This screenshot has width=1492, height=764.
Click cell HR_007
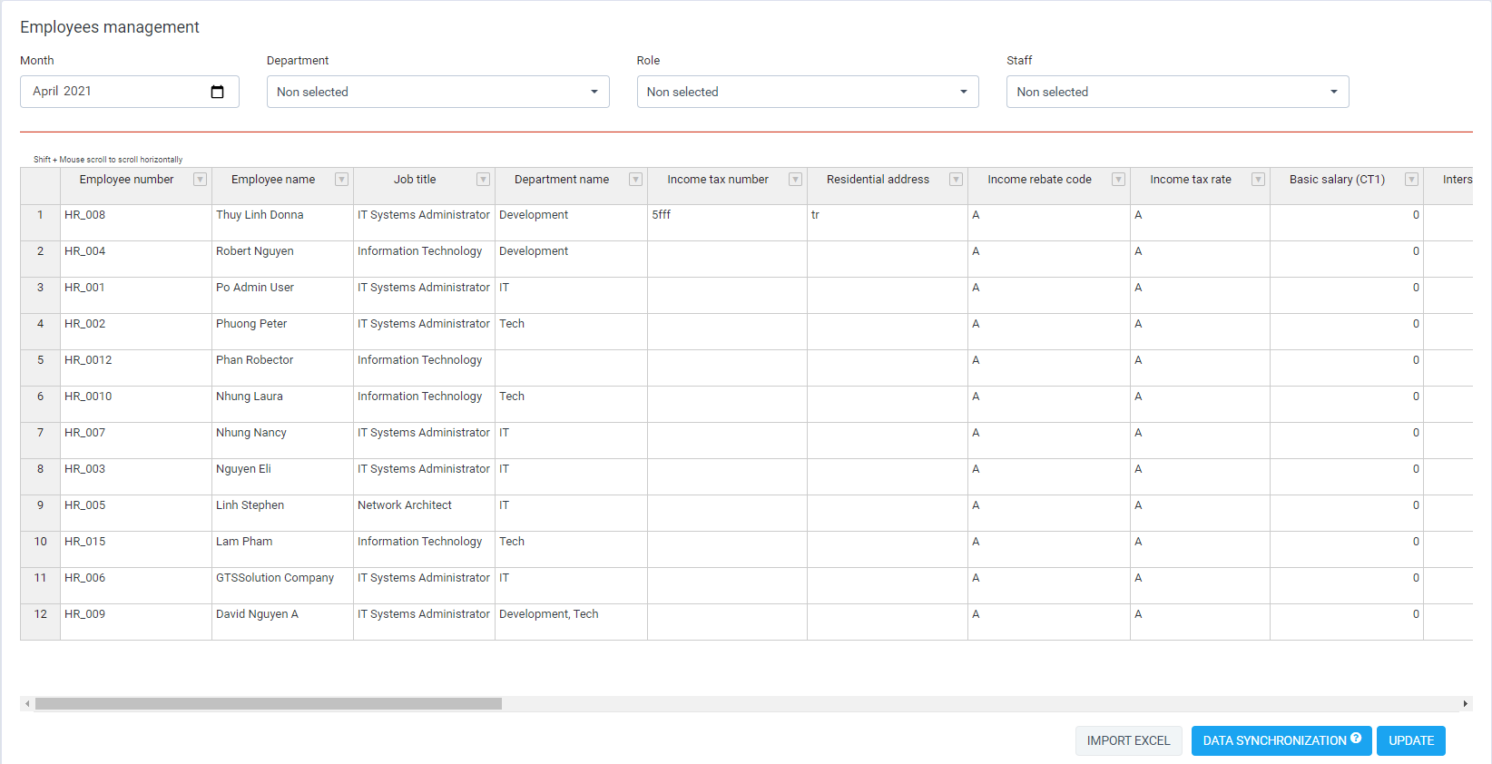click(x=136, y=440)
